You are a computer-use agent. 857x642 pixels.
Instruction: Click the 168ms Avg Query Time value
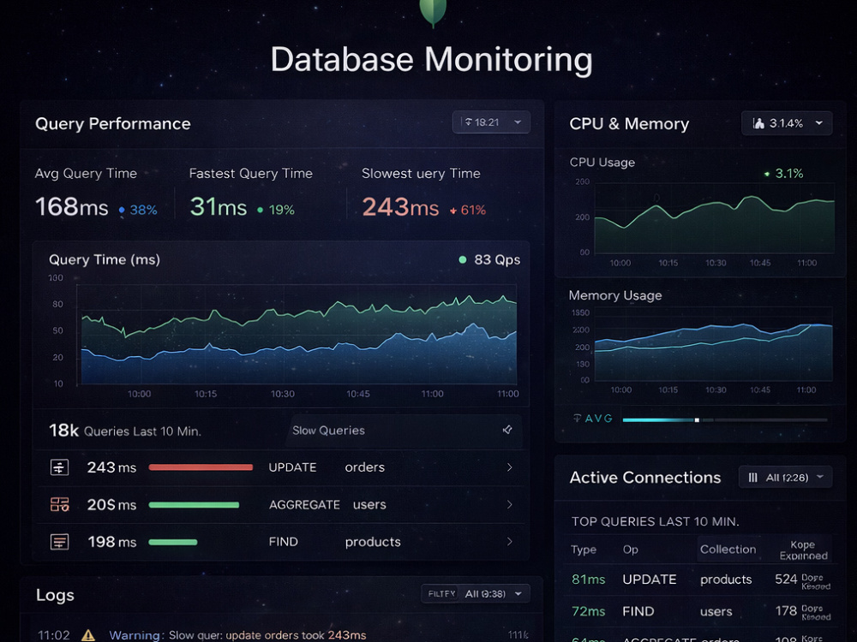(x=72, y=207)
